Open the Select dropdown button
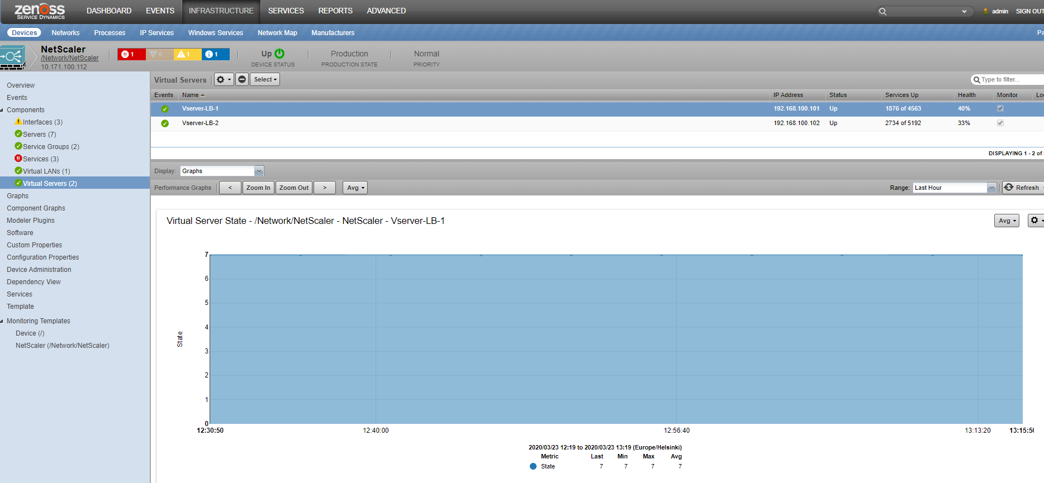Screen dimensions: 1044x483 tap(265, 79)
